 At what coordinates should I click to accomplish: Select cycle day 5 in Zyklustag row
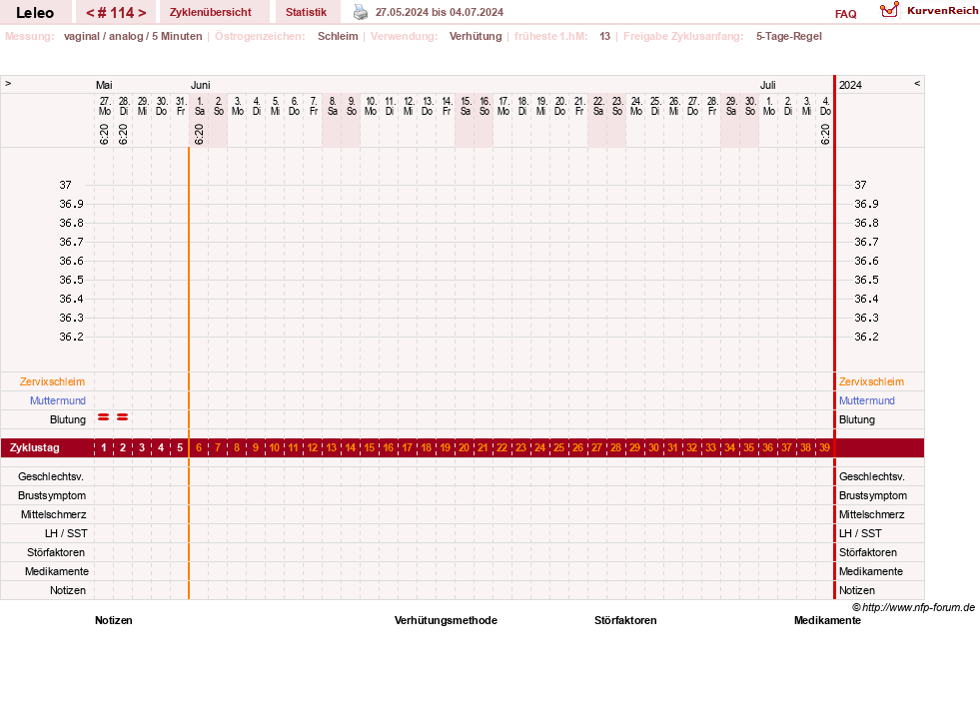pos(180,448)
